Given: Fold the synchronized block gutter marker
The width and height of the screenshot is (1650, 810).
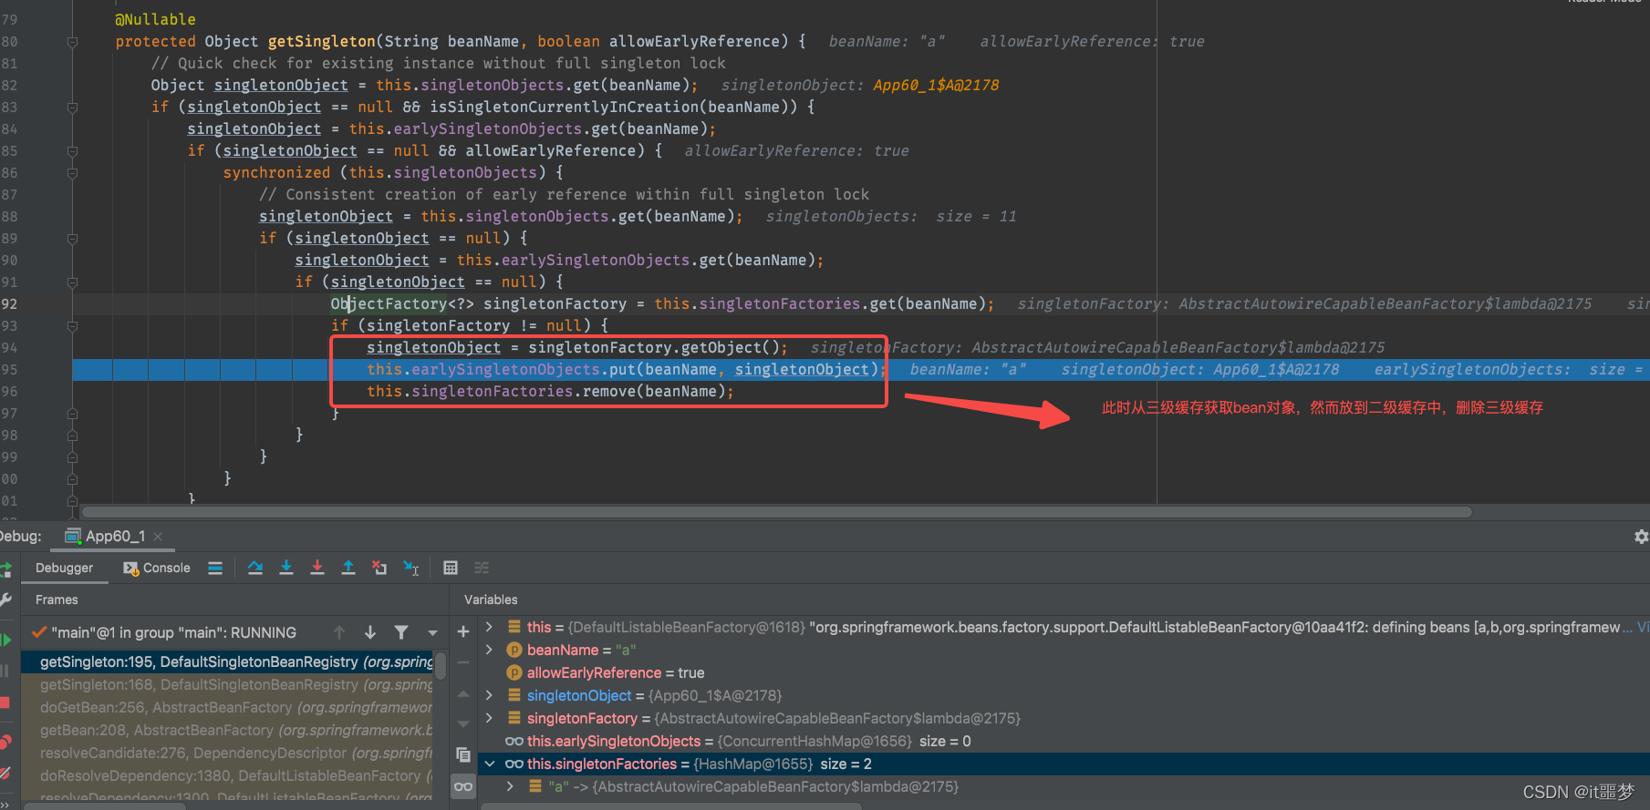Looking at the screenshot, I should pos(72,173).
